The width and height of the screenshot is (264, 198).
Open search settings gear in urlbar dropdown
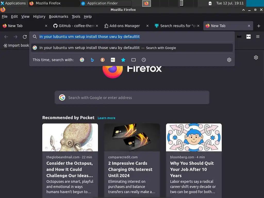[229, 60]
